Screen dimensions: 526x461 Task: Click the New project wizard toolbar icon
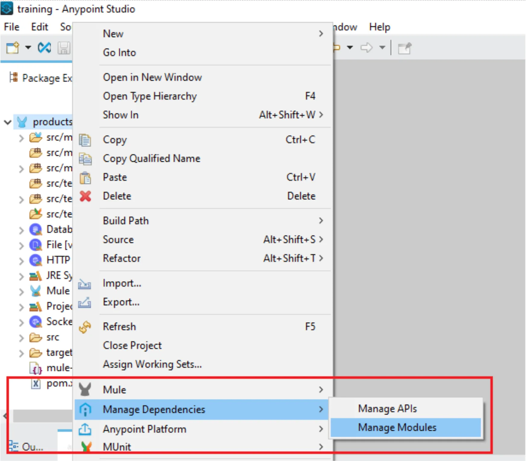coord(13,47)
